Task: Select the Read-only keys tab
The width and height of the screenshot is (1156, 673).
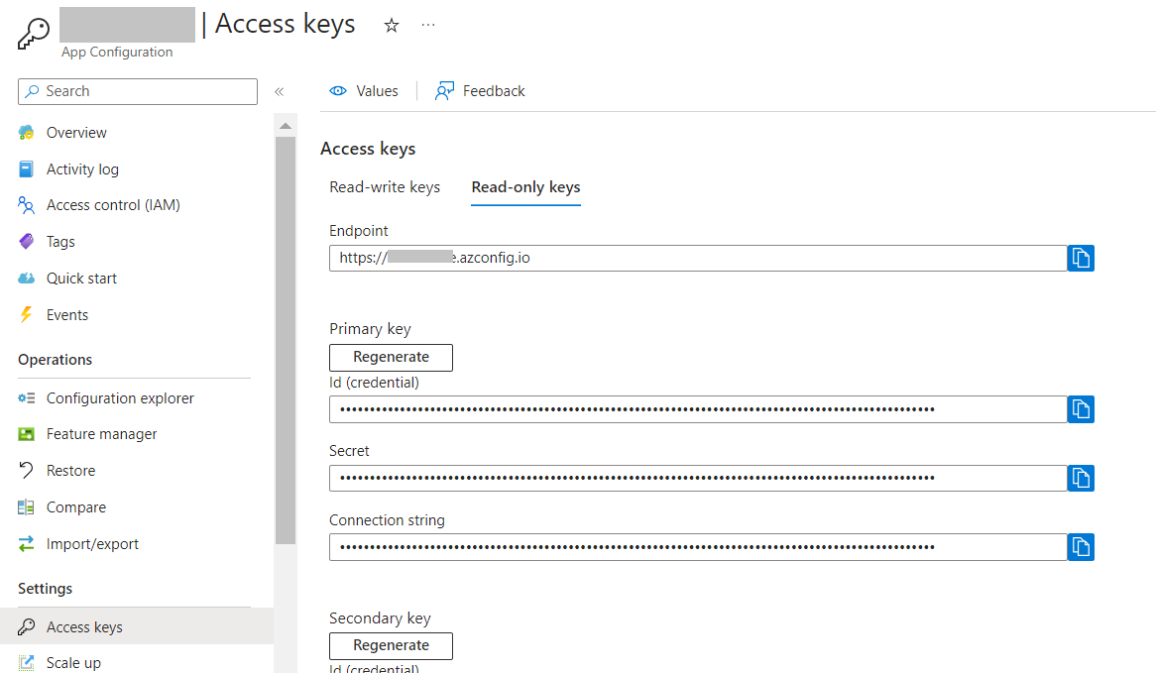Action: pos(525,187)
